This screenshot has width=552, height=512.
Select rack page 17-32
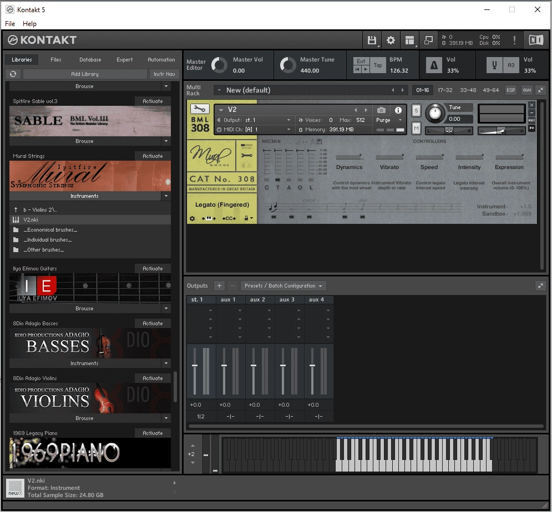(x=445, y=90)
